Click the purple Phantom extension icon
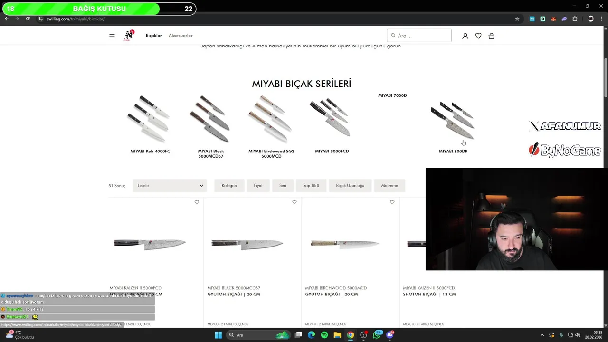 click(564, 19)
